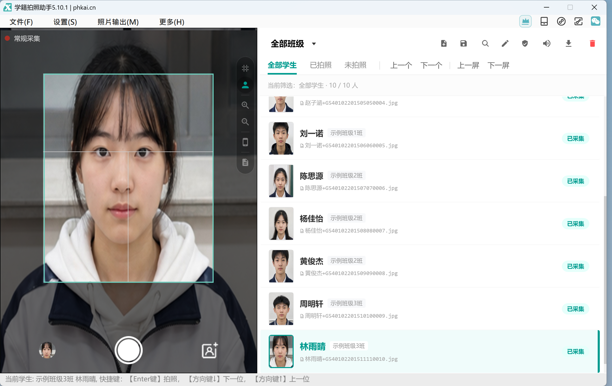612x386 pixels.
Task: Click the 示例班级1班 tag of 刘一诺
Action: pyautogui.click(x=346, y=133)
